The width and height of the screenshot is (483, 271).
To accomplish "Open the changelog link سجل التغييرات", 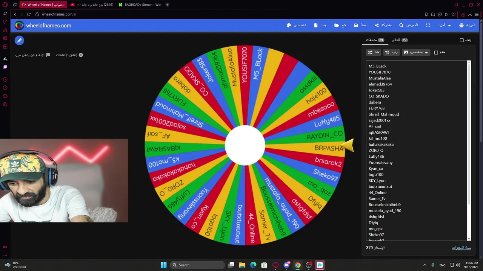I will click(461, 248).
